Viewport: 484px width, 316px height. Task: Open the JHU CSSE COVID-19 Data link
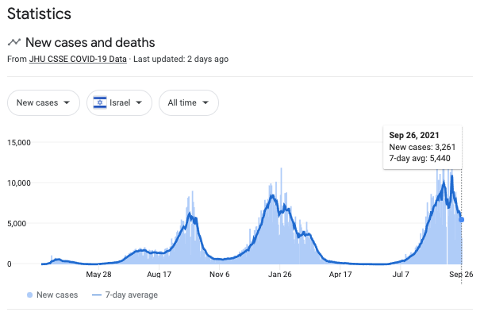(78, 59)
